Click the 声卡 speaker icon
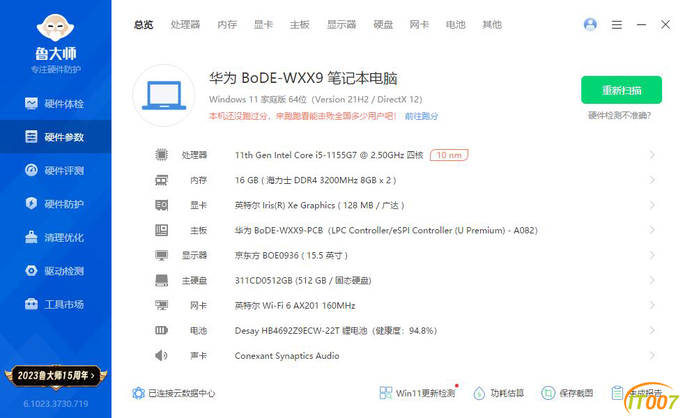The image size is (683, 418). coord(161,356)
